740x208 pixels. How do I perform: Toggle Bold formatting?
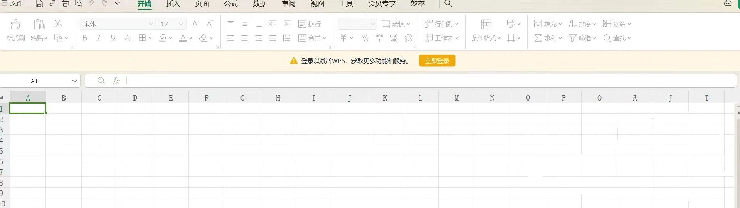pos(85,38)
